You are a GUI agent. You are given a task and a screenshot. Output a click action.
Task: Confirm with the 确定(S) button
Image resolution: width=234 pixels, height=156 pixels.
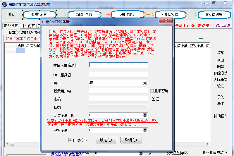click(x=106, y=140)
